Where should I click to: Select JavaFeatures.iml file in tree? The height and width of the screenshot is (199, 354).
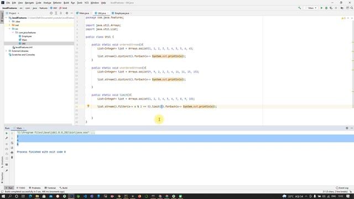(x=22, y=47)
